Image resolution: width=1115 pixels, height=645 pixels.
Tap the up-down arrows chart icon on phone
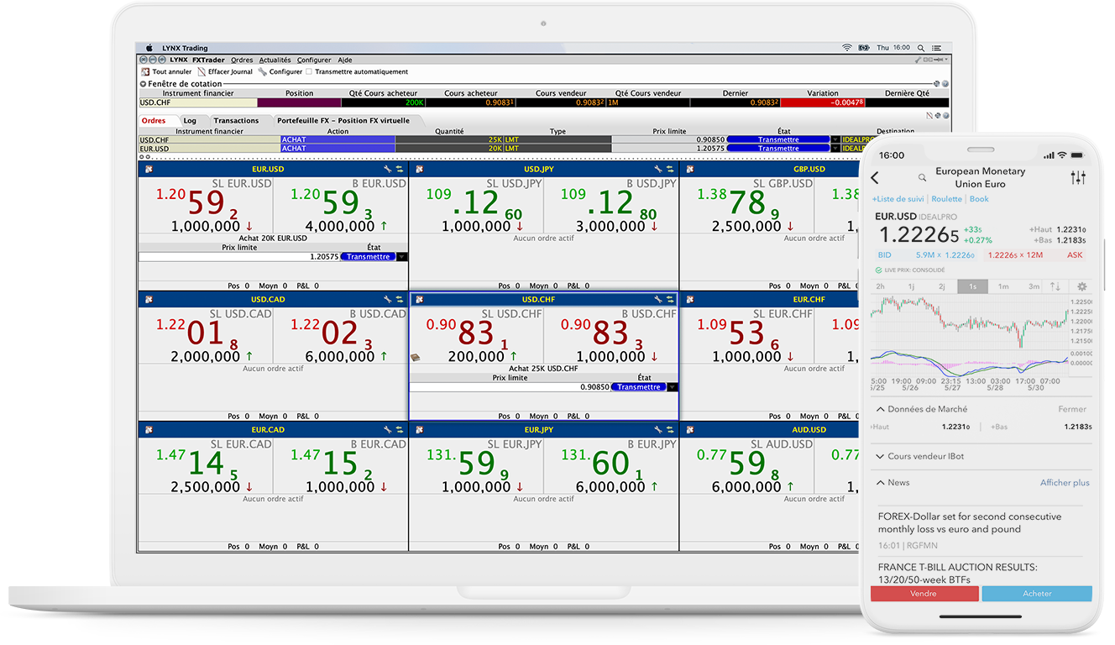pos(1055,286)
